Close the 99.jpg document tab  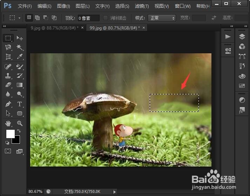pos(144,28)
